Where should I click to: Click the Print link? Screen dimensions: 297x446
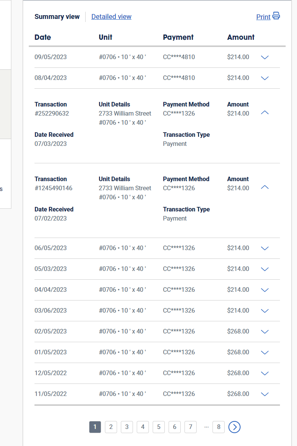pos(263,17)
